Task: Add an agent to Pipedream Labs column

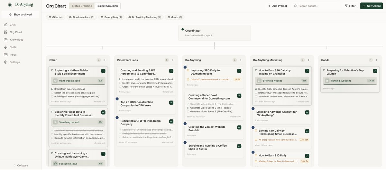Action: (x=173, y=60)
